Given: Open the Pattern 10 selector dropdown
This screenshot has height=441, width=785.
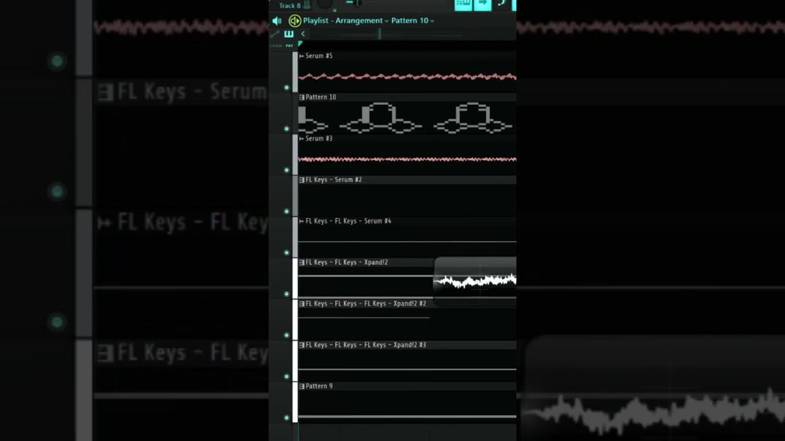Looking at the screenshot, I should pos(412,21).
